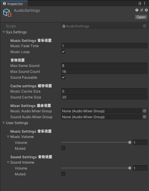Click the preset sliders icon
The height and width of the screenshot is (191, 149).
[x=142, y=10]
